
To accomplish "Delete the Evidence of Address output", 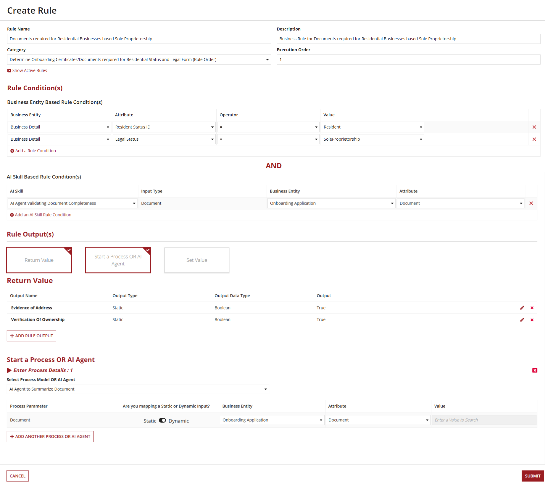I will pos(532,308).
